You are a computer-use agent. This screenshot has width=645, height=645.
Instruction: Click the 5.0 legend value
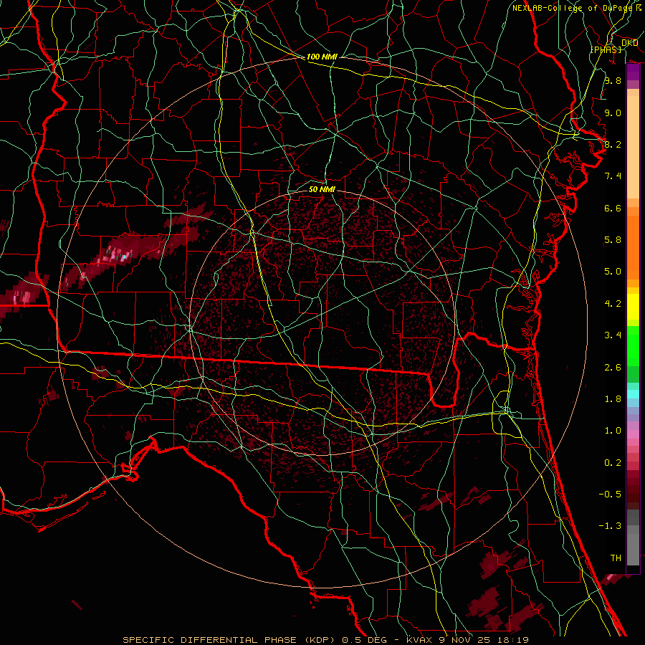613,272
